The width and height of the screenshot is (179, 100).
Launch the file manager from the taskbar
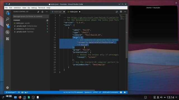coord(15,97)
